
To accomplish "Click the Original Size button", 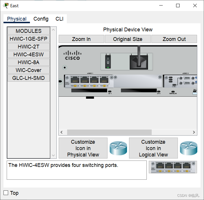I will 128,39.
